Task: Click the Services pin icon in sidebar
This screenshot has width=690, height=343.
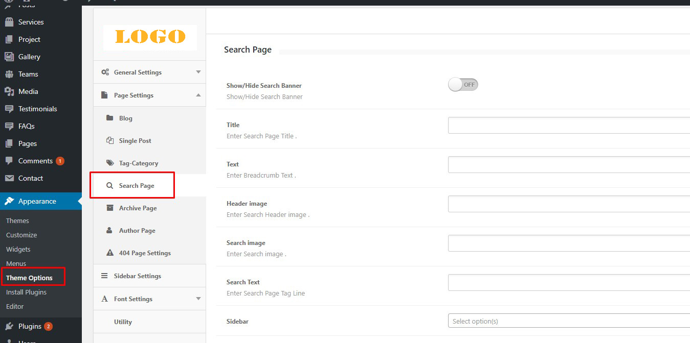Action: [x=9, y=22]
